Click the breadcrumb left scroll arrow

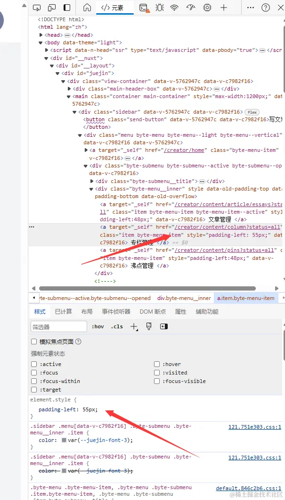pyautogui.click(x=34, y=298)
